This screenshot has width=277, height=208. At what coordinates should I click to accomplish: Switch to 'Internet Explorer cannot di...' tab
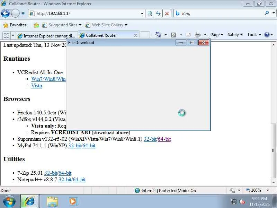47,36
